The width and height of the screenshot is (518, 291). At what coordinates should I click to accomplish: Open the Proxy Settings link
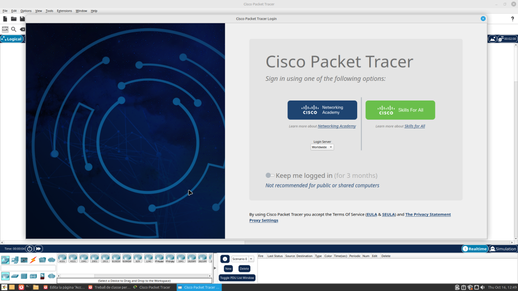[264, 220]
